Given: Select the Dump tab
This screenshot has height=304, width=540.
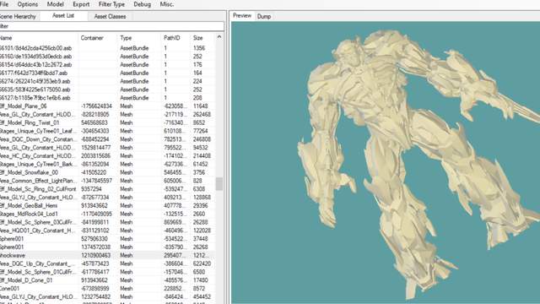Looking at the screenshot, I should (264, 17).
